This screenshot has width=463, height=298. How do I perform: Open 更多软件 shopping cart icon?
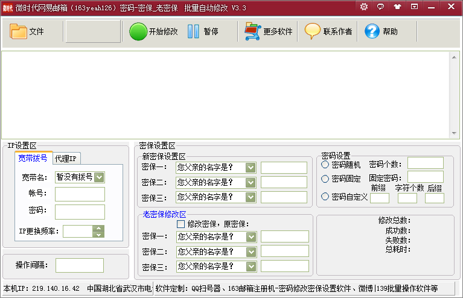pyautogui.click(x=252, y=32)
